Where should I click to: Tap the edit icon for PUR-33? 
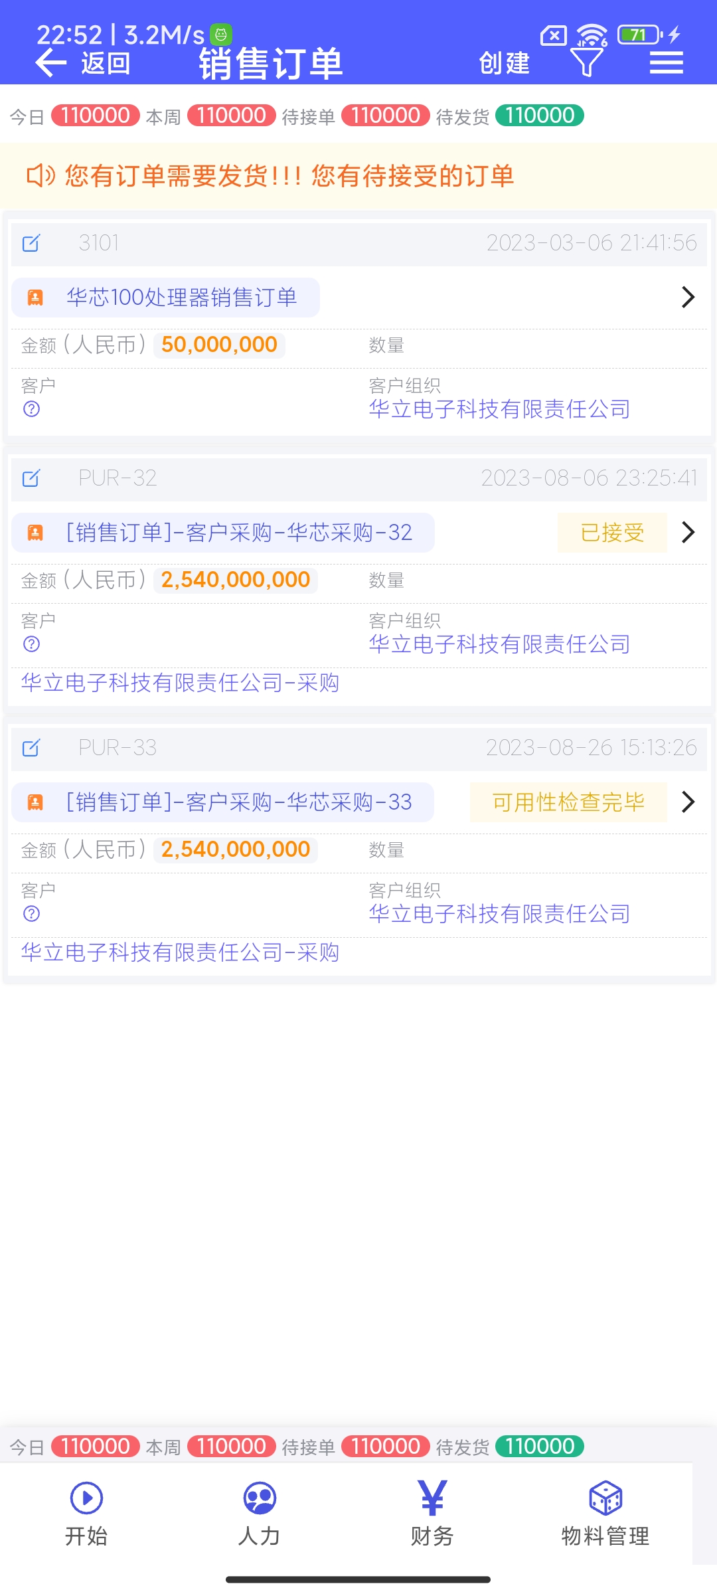tap(31, 748)
